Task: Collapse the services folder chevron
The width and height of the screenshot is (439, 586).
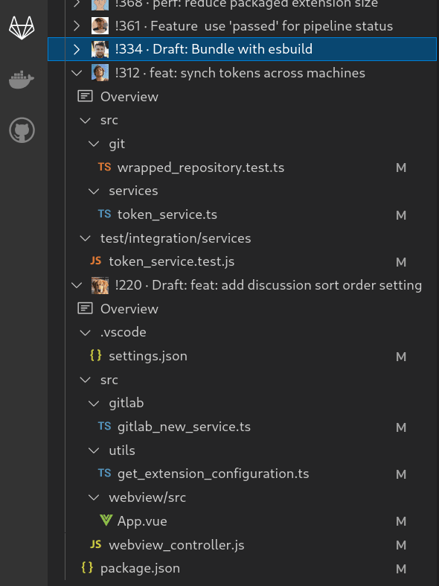Action: coord(94,191)
